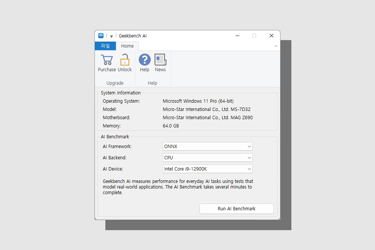The width and height of the screenshot is (375, 250).
Task: Click the Unlock padlock icon
Action: coord(124,60)
